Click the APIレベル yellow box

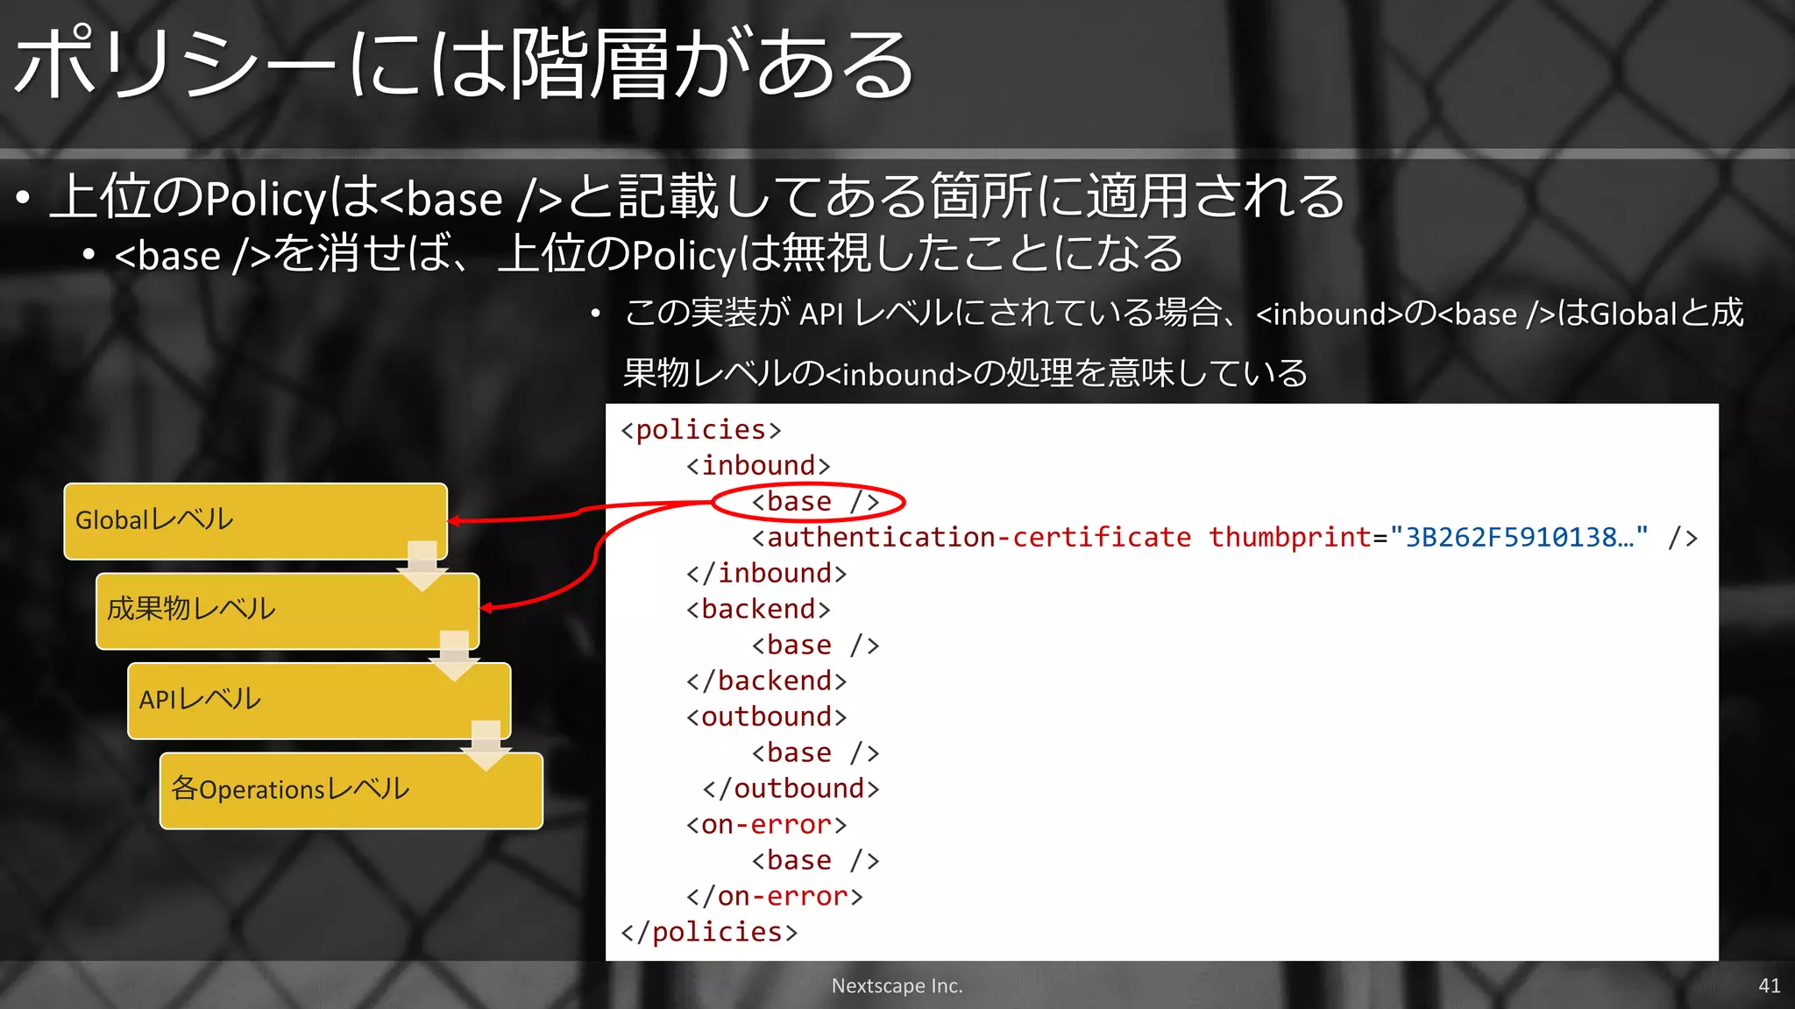coord(319,701)
